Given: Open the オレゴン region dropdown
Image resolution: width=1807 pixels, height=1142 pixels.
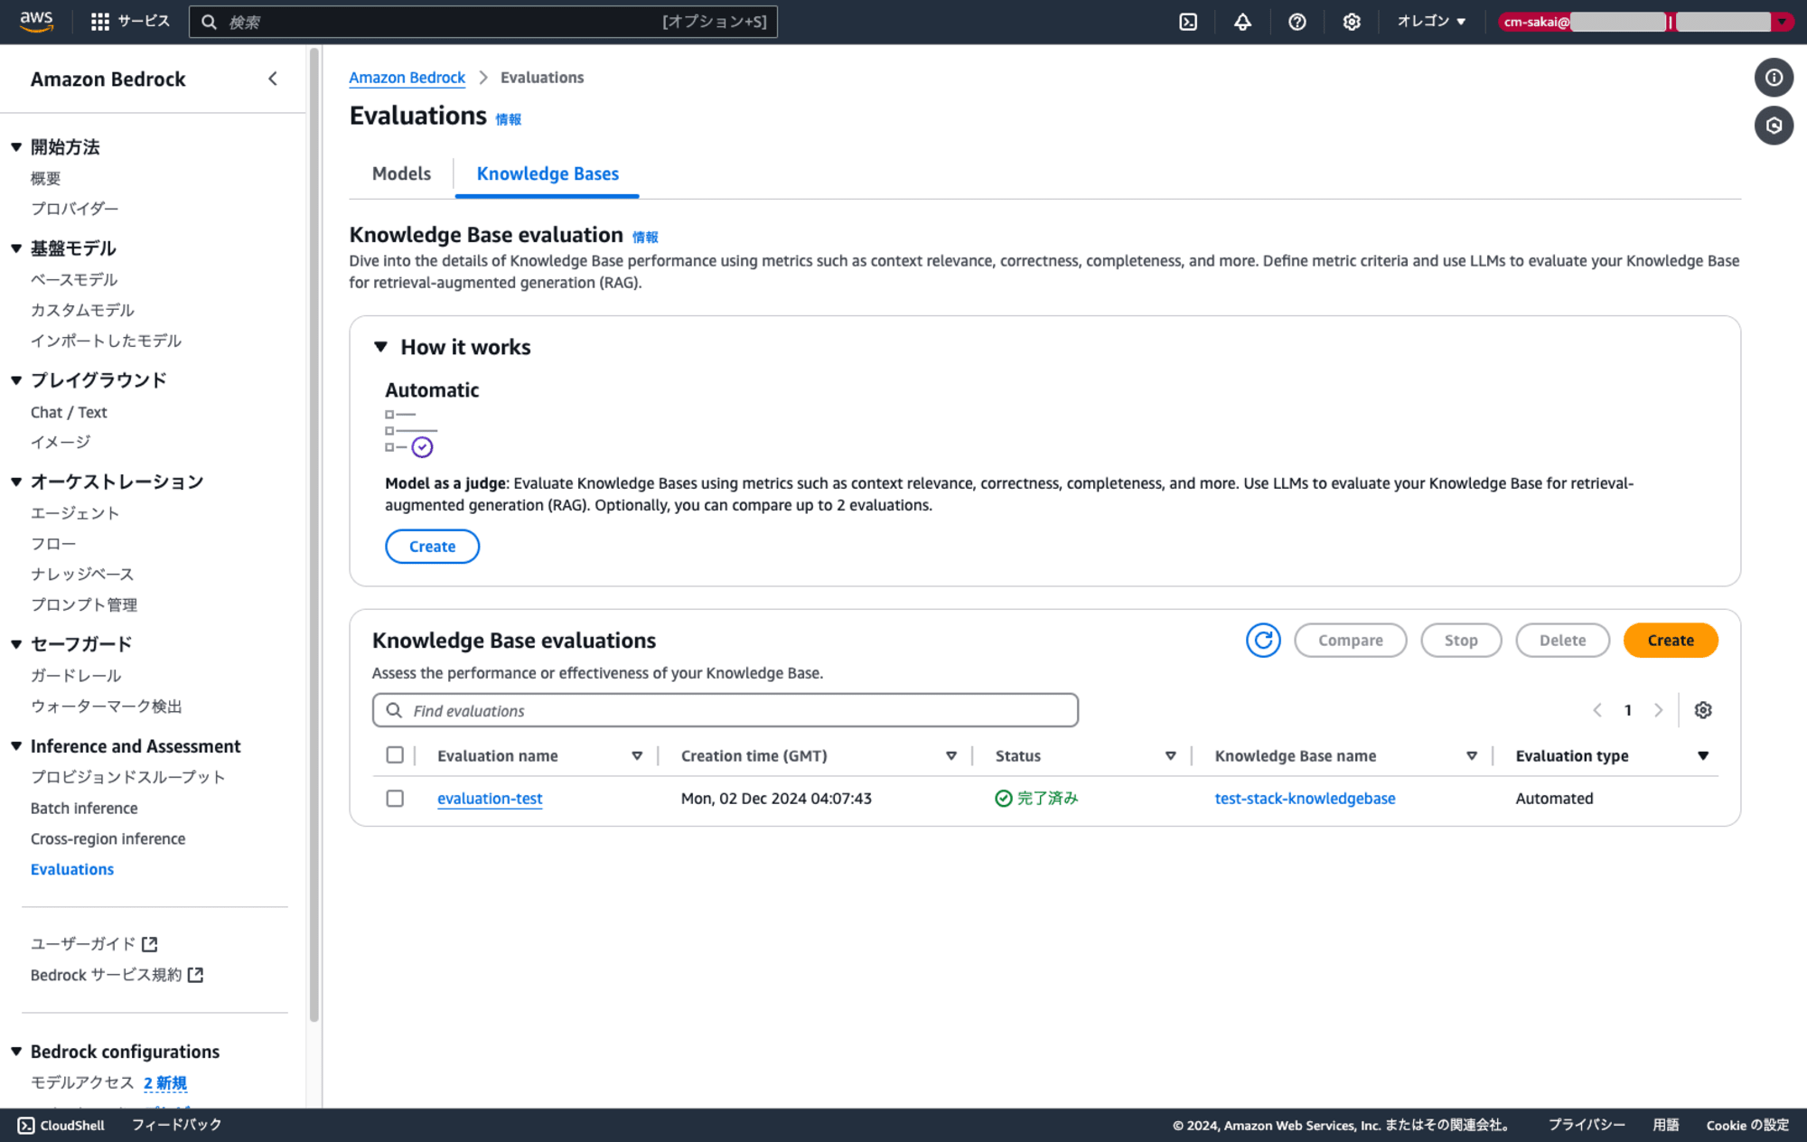Looking at the screenshot, I should [x=1431, y=22].
